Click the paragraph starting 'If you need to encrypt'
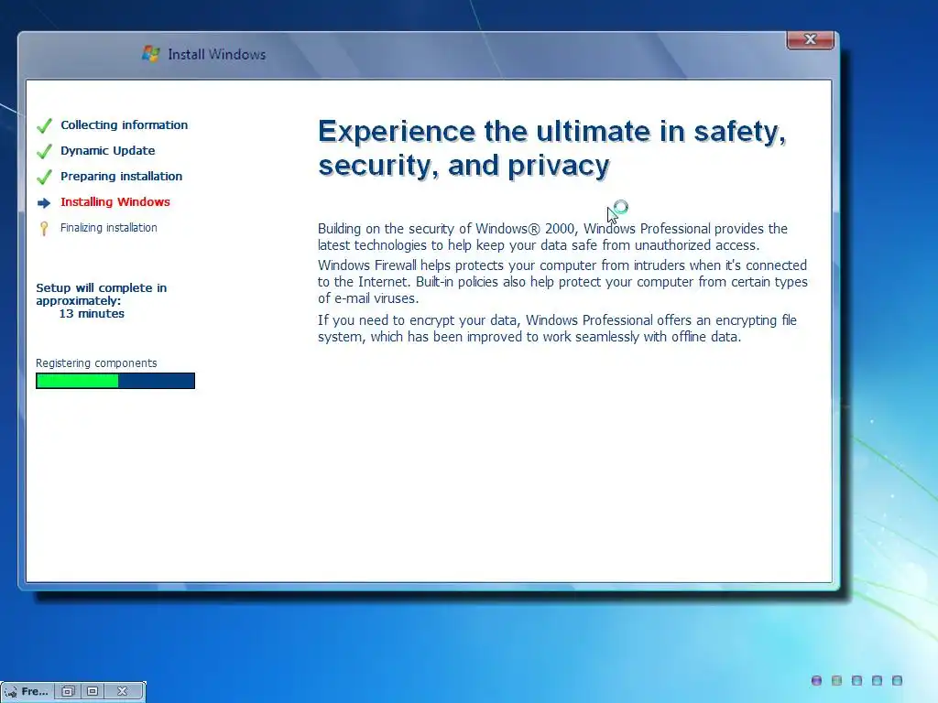Viewport: 938px width, 703px height. click(x=557, y=329)
